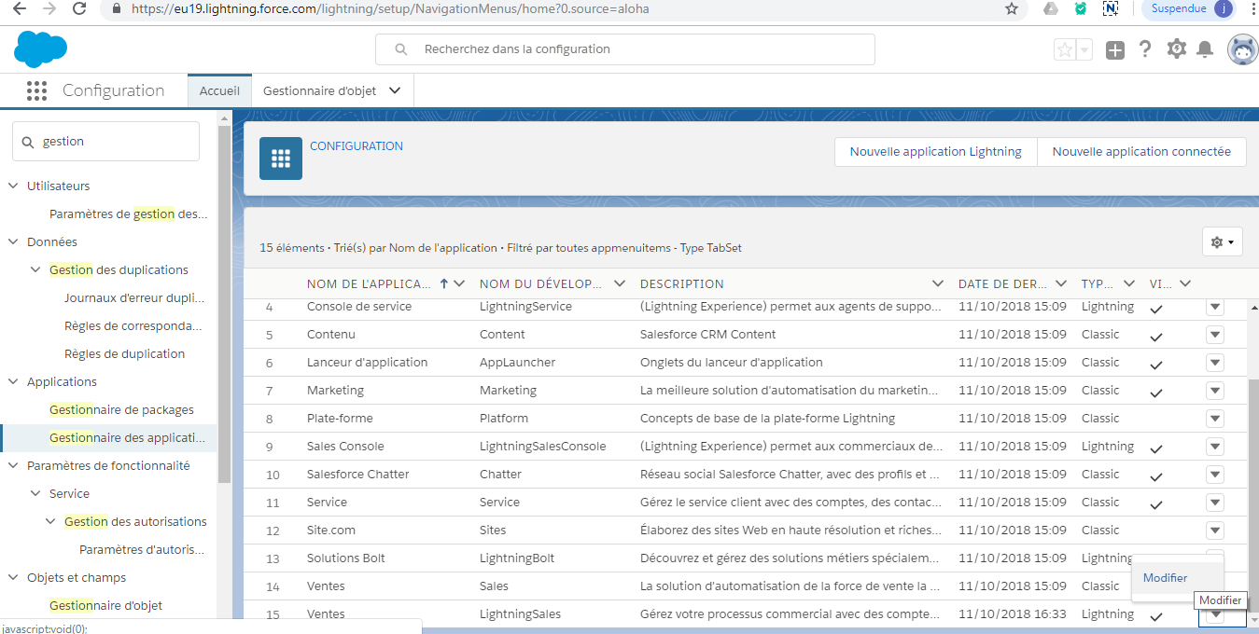Open Gestionnaire de packages in the sidebar
The width and height of the screenshot is (1259, 634).
click(x=121, y=410)
